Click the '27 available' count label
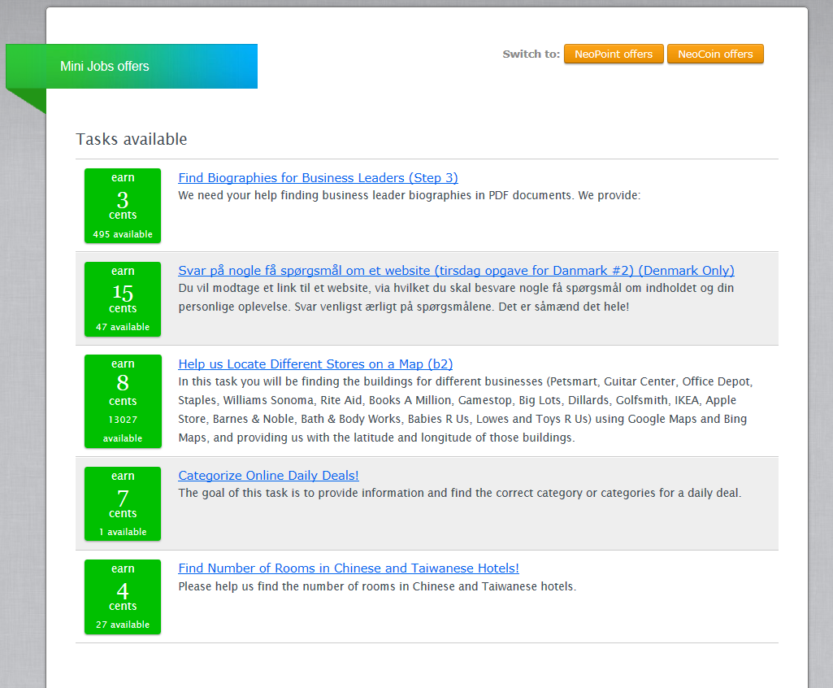Viewport: 833px width, 688px height. [x=123, y=625]
